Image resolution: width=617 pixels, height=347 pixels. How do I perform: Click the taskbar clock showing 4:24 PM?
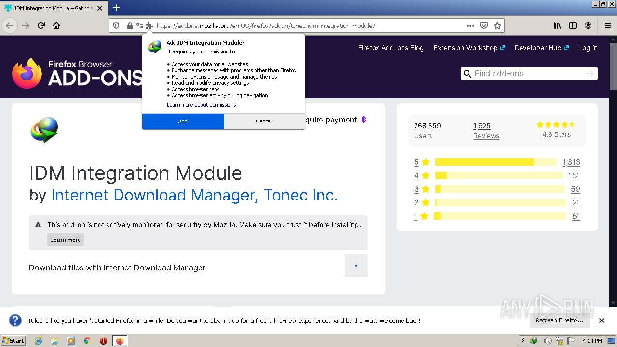tap(592, 341)
